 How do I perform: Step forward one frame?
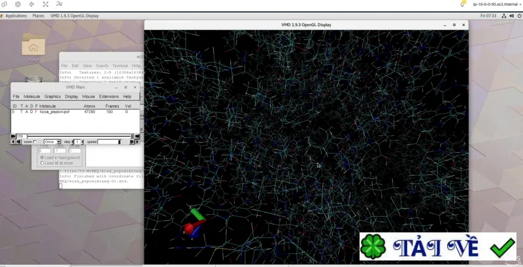pyautogui.click(x=132, y=142)
